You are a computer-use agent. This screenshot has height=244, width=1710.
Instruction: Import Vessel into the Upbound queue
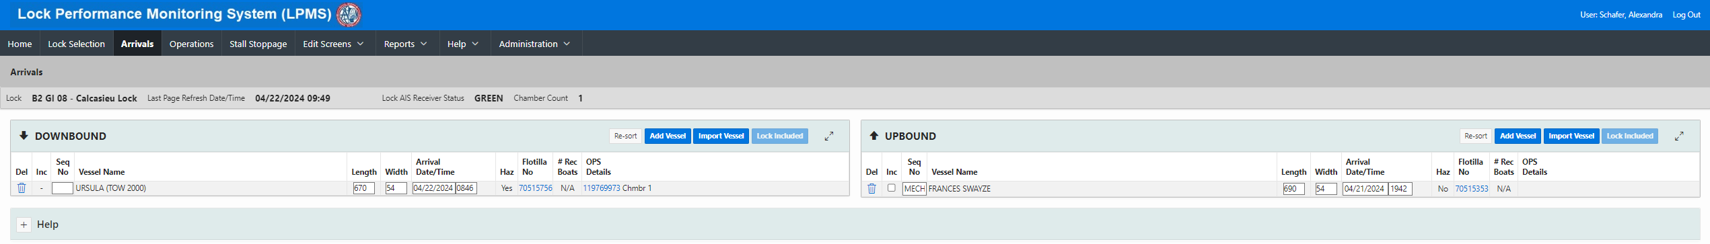tap(1571, 136)
